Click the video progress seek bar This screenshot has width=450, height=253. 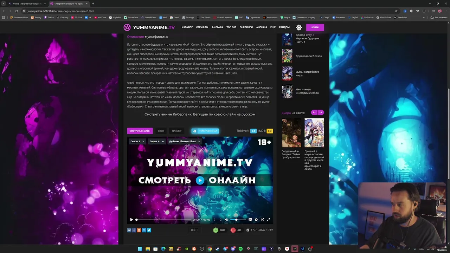click(x=163, y=220)
